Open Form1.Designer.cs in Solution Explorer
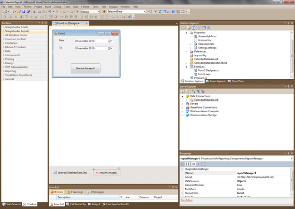This screenshot has width=295, height=209. click(208, 70)
